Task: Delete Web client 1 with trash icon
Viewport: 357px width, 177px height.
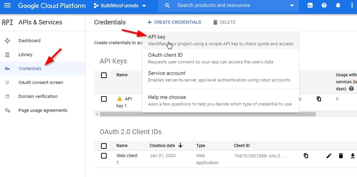Action: coord(341,156)
